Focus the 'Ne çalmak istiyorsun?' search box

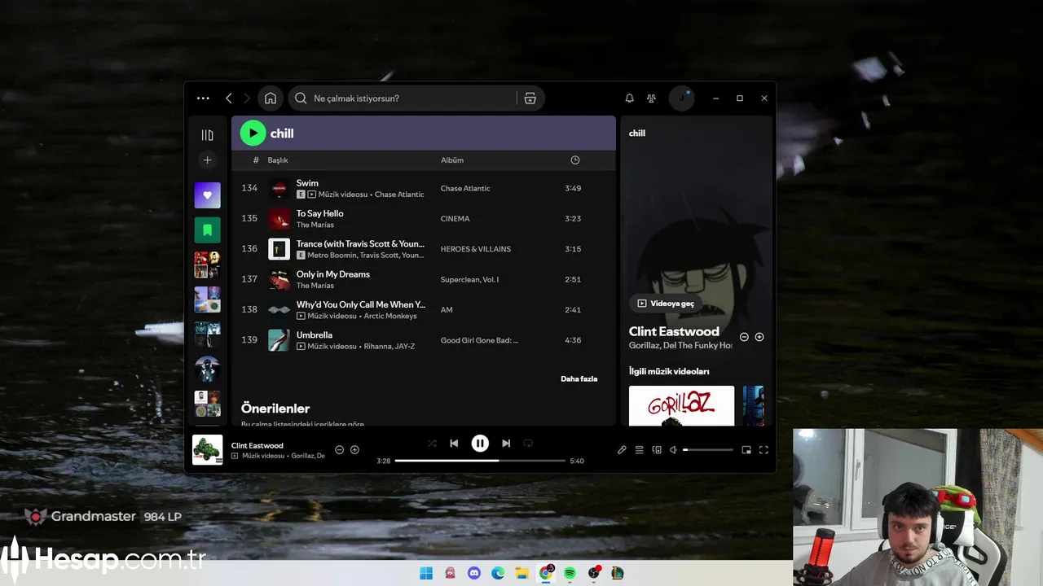tap(403, 98)
